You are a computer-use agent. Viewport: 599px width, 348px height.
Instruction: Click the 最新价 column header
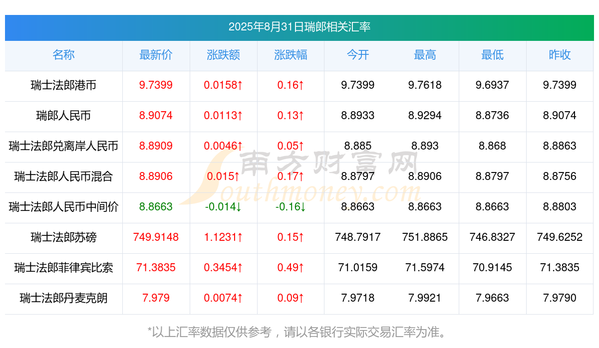(156, 55)
